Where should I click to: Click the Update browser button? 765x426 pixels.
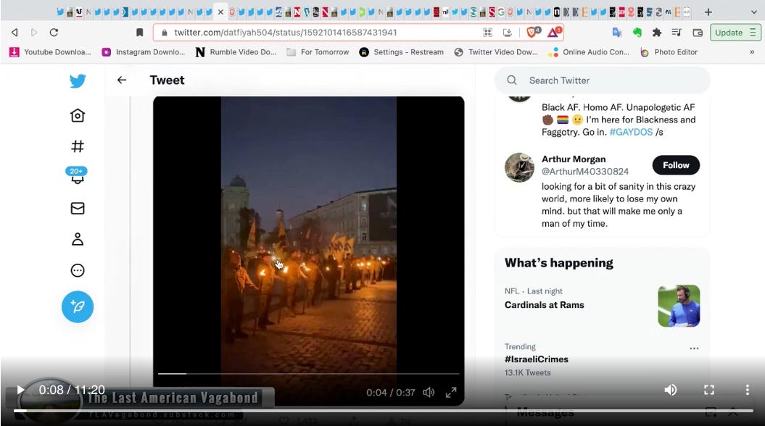[x=735, y=33]
